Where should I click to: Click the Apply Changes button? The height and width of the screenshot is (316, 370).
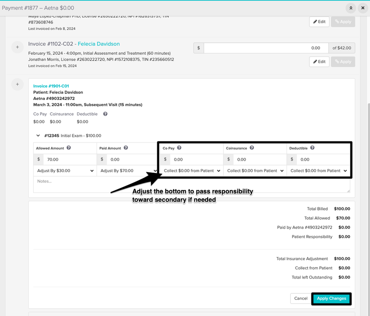pyautogui.click(x=331, y=299)
